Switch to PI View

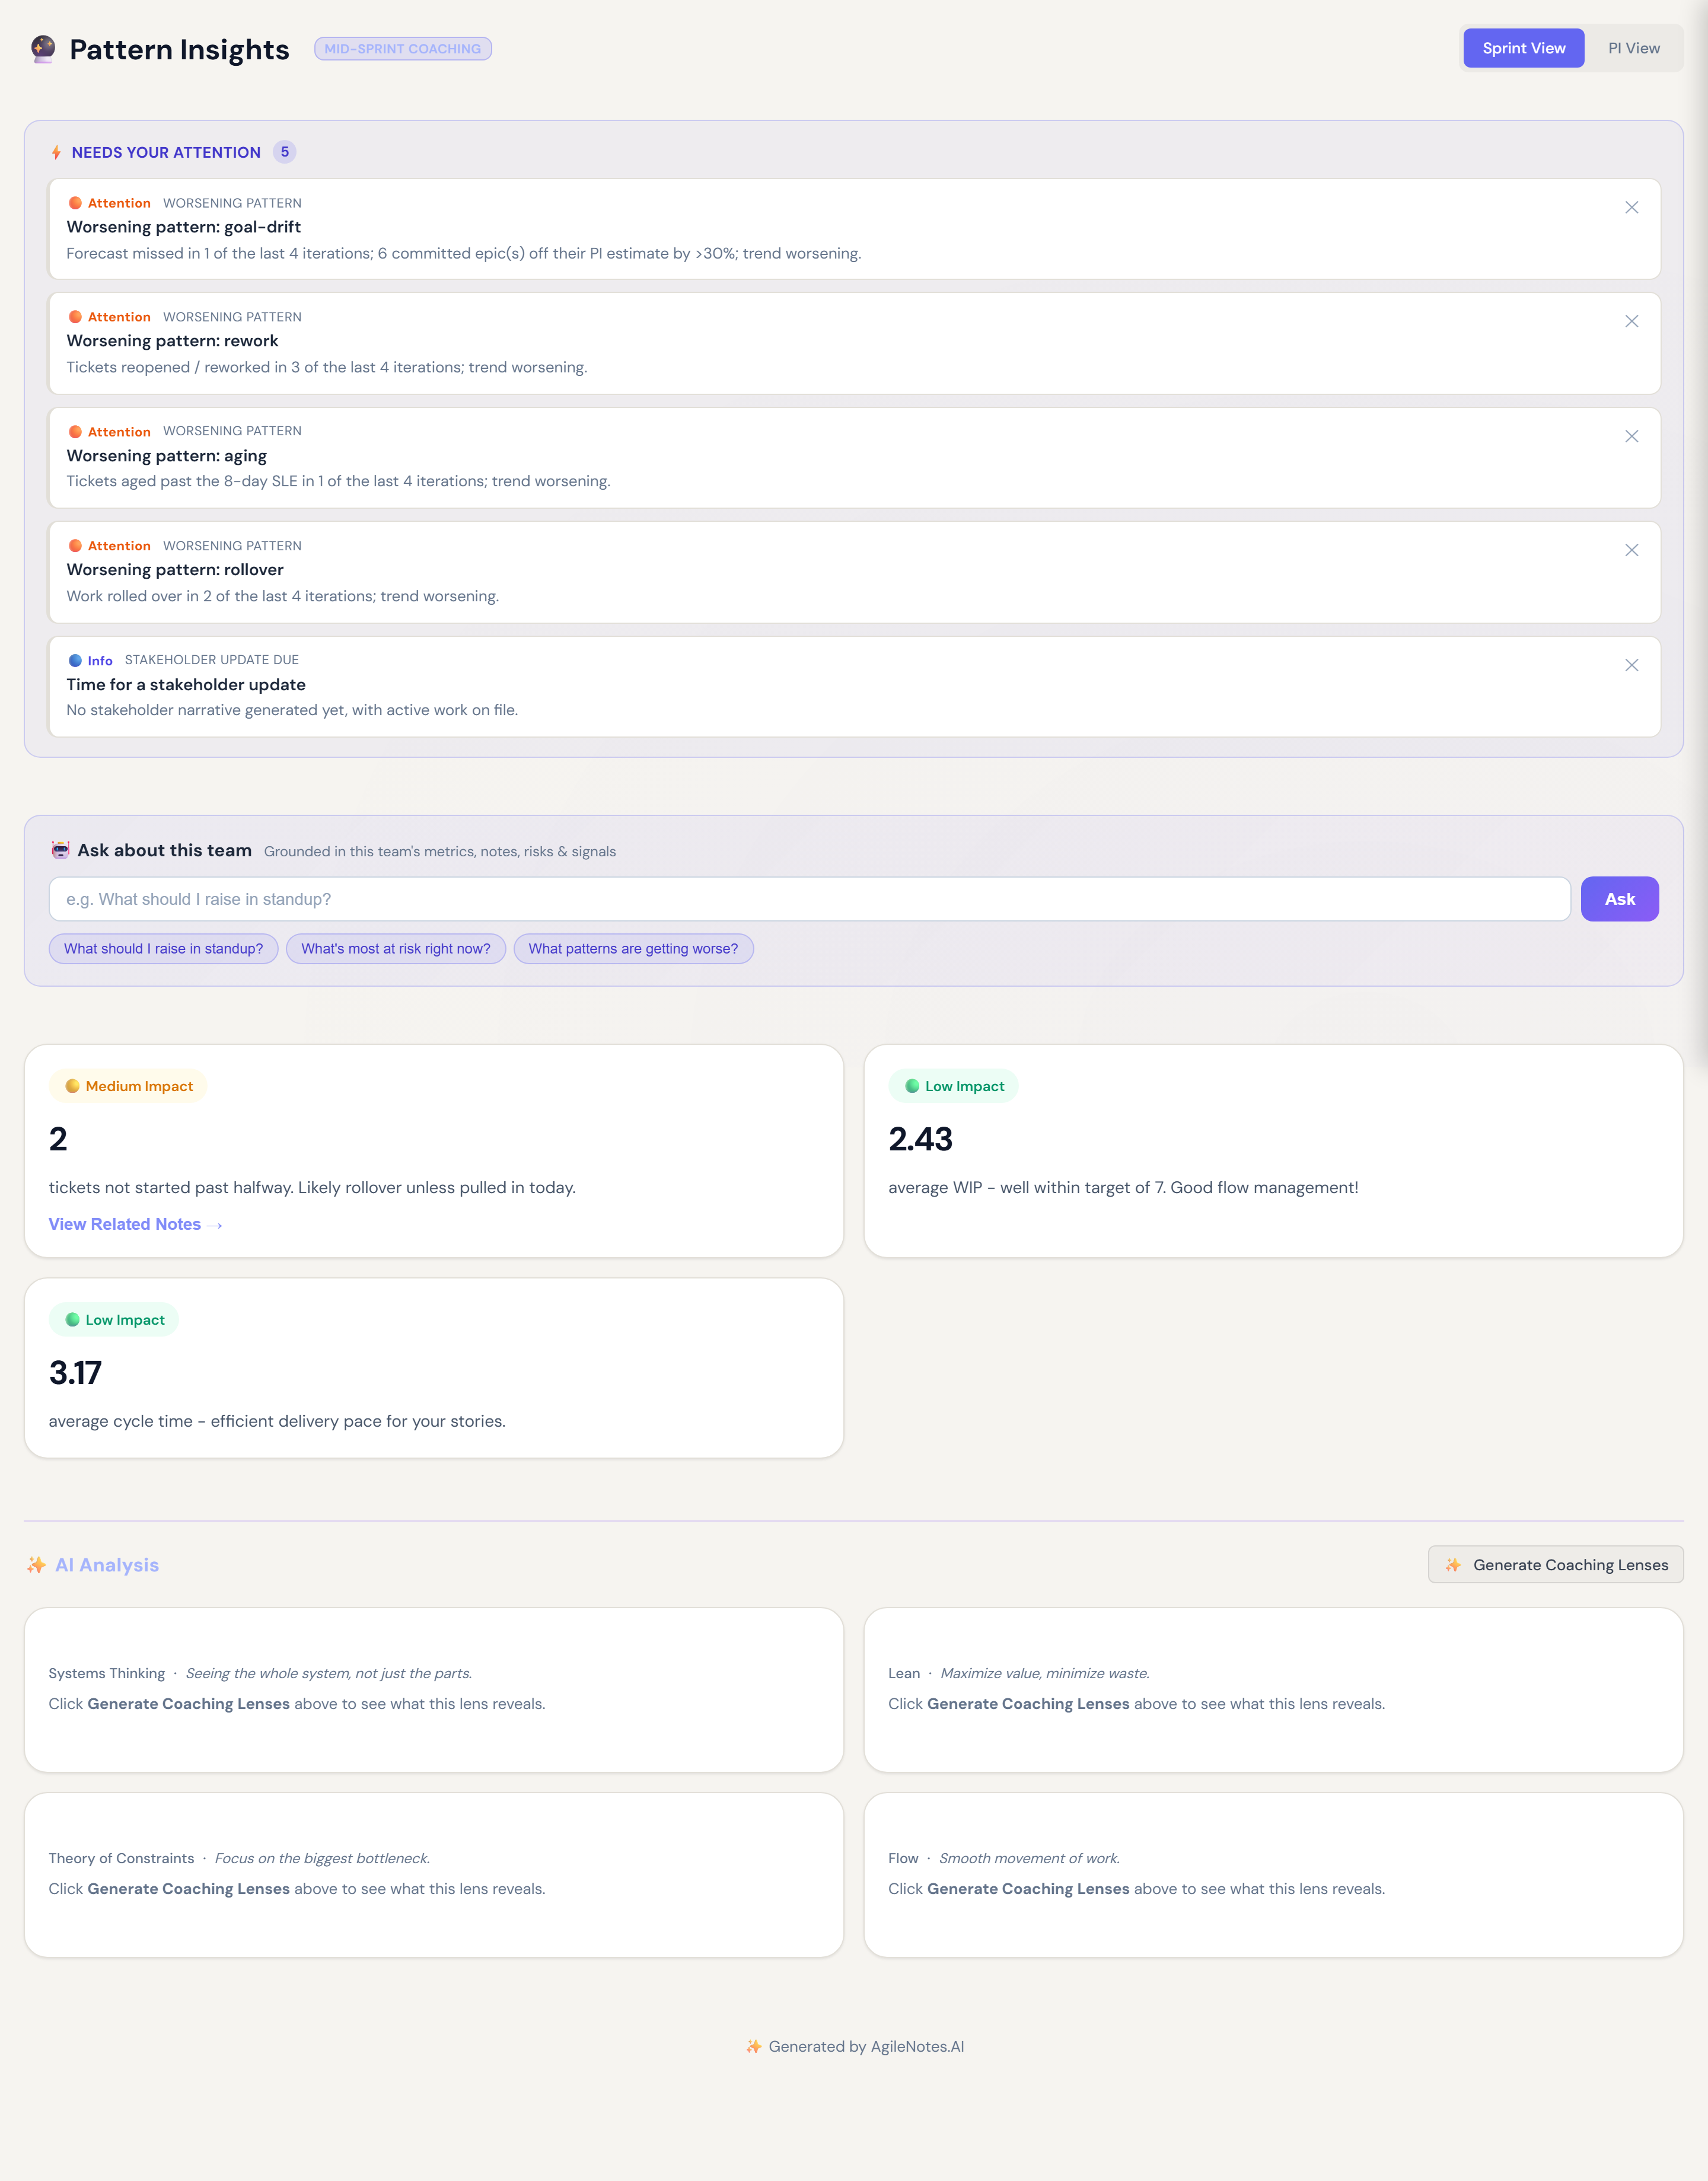[1633, 48]
